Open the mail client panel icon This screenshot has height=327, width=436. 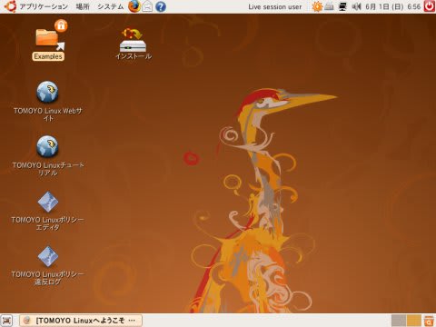pyautogui.click(x=147, y=6)
